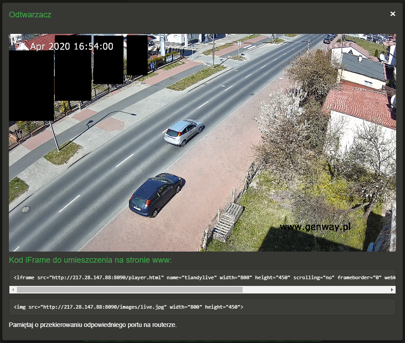Close the Odtwarzacz dialog with the X
This screenshot has height=343, width=405.
(x=393, y=14)
